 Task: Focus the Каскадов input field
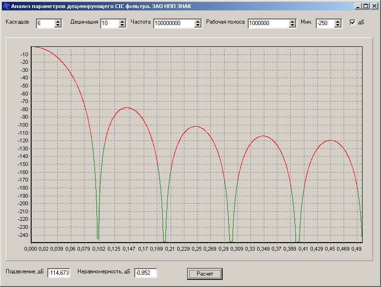[45, 24]
